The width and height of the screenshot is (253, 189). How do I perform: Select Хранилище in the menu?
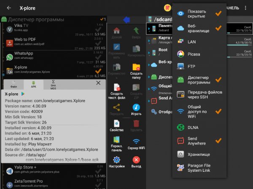199,154
